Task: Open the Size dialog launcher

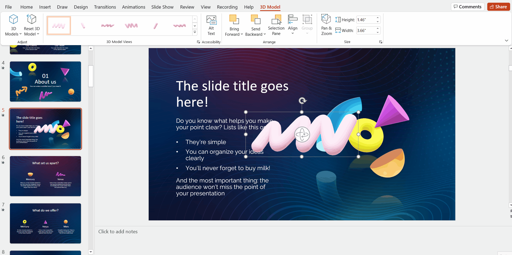Action: pyautogui.click(x=381, y=42)
